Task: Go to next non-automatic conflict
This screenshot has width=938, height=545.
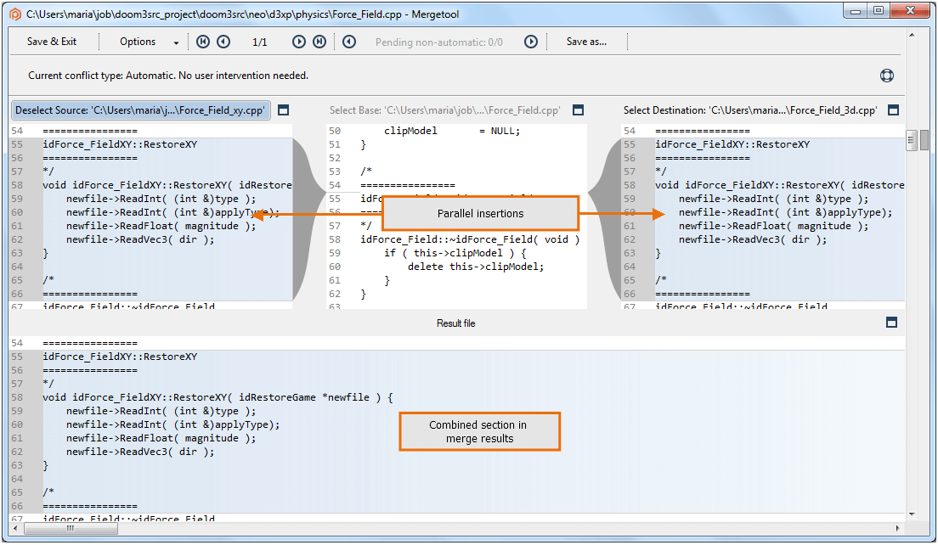Action: (x=531, y=42)
